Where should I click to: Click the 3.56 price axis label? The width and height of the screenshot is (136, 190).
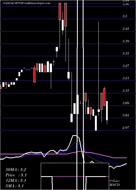(126, 4)
